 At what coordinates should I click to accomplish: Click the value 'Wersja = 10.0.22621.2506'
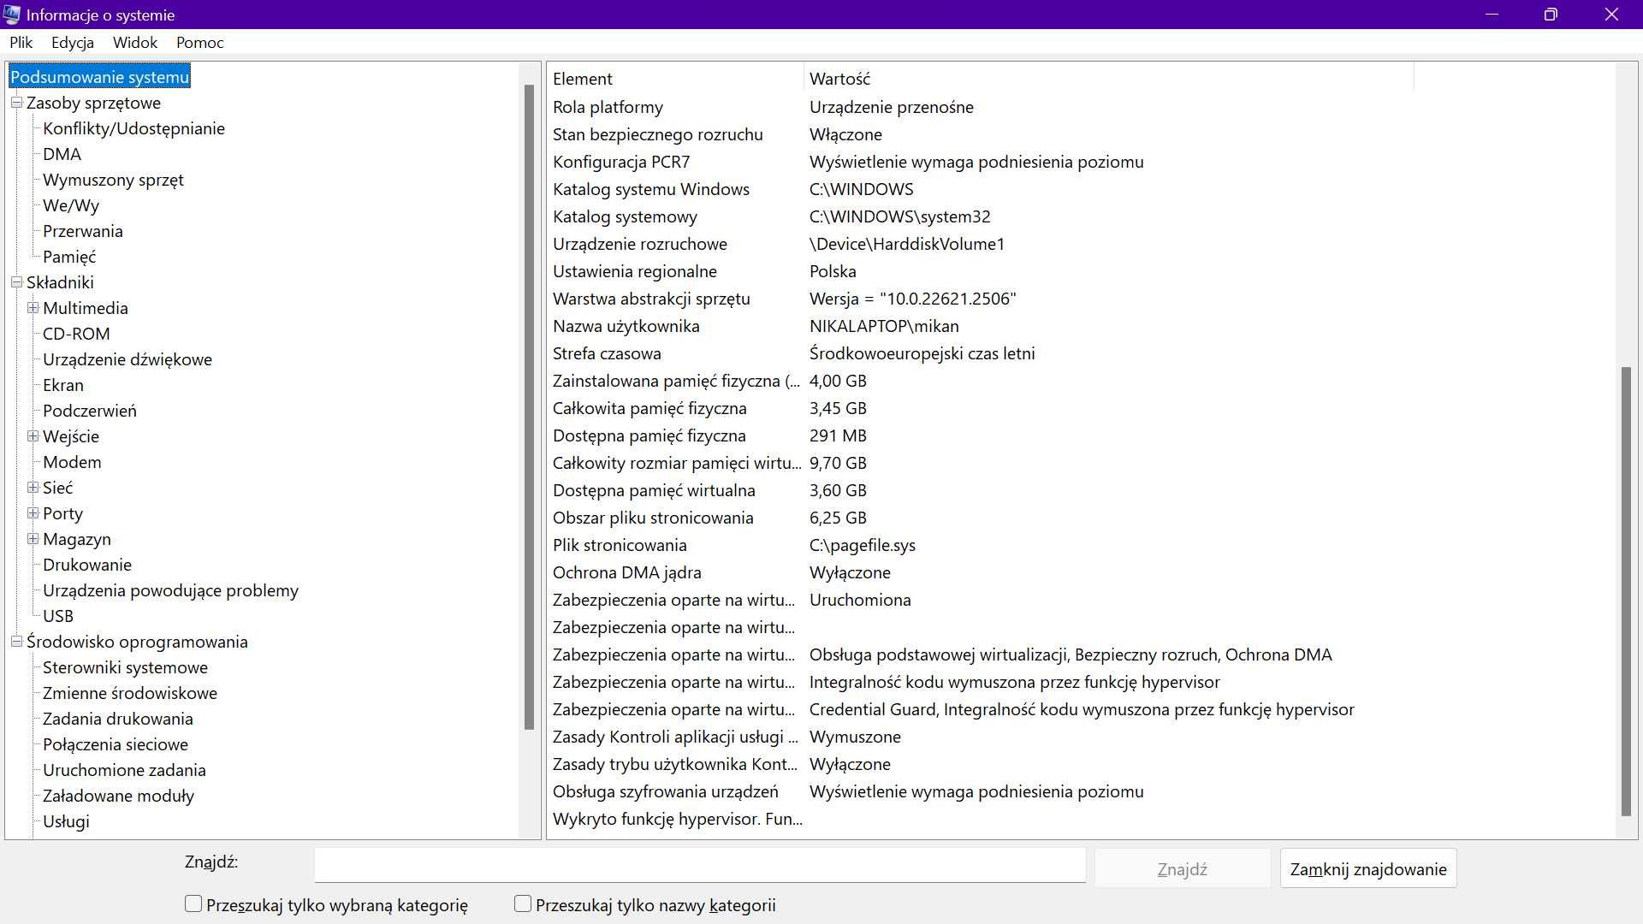(x=912, y=299)
